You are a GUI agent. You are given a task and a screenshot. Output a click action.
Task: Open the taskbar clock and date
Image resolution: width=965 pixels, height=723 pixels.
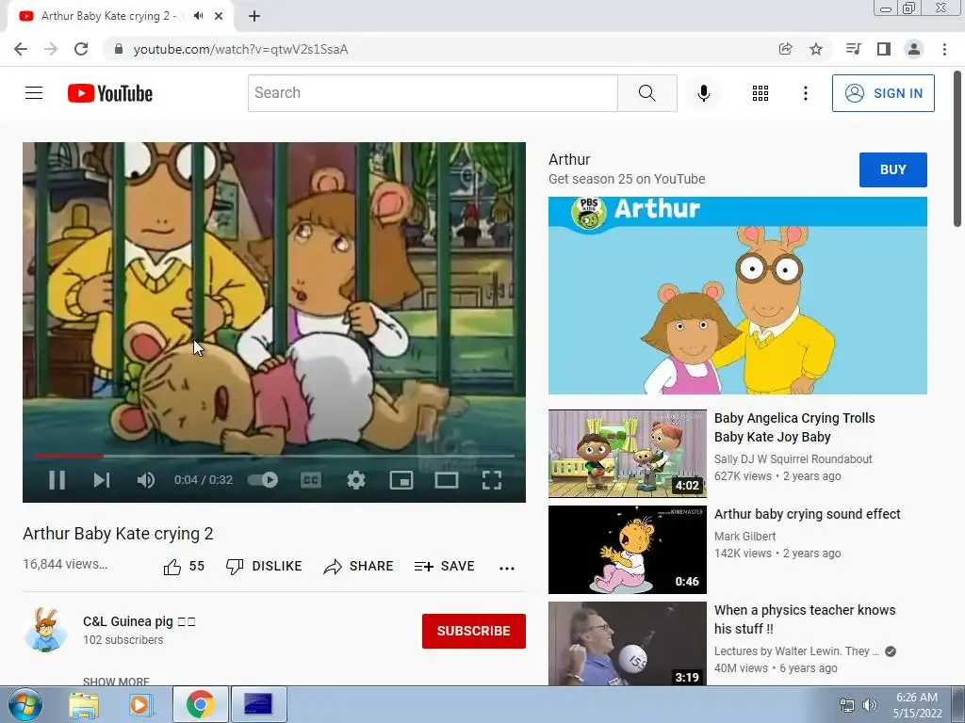click(x=917, y=705)
